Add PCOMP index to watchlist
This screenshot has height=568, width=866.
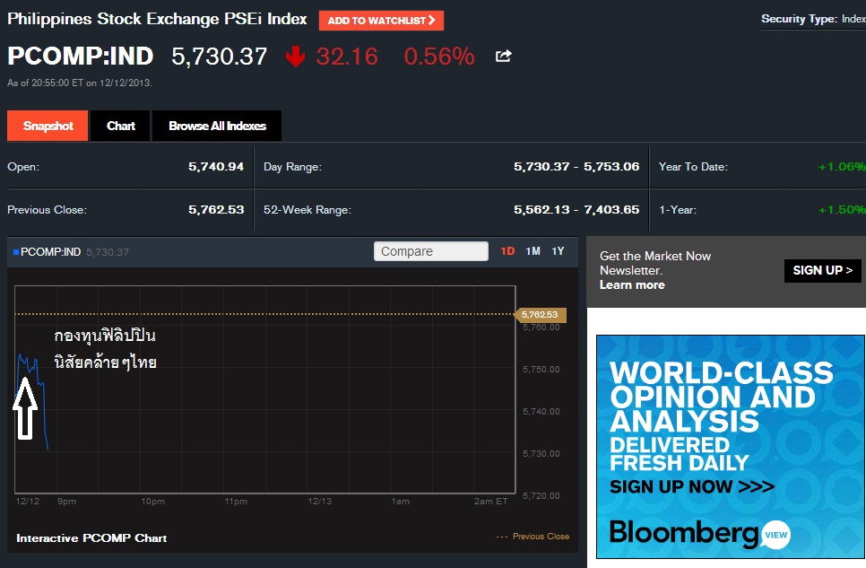(381, 21)
